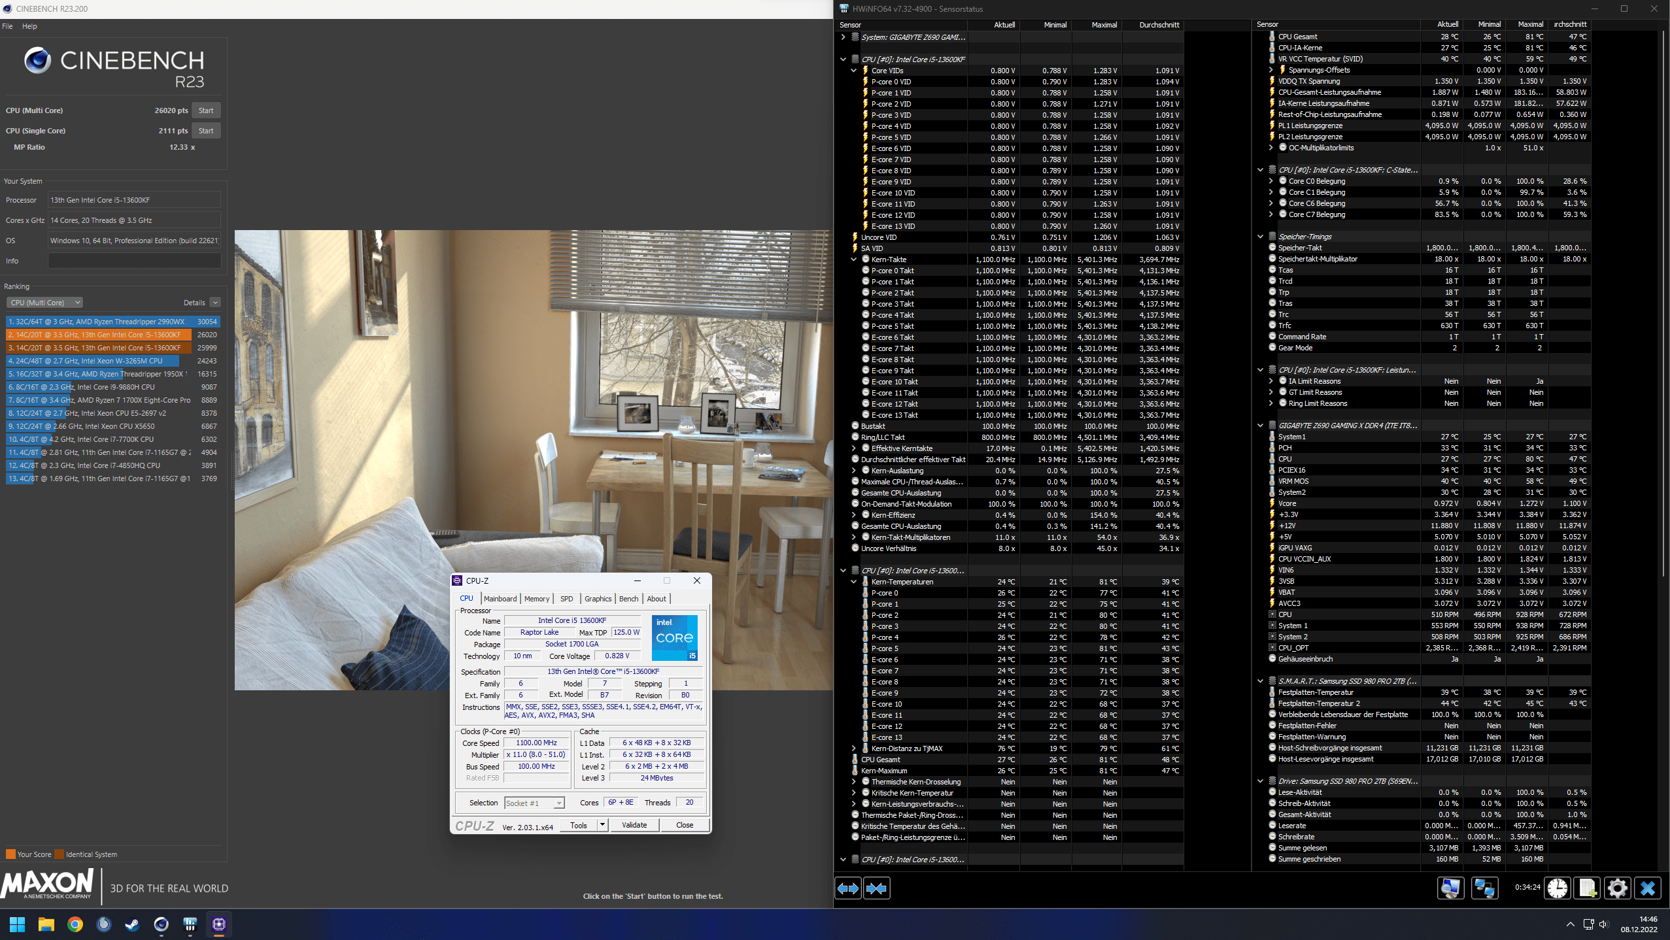This screenshot has width=1670, height=940.
Task: Click the P-core 0 temperature thermometer icon
Action: pyautogui.click(x=865, y=593)
